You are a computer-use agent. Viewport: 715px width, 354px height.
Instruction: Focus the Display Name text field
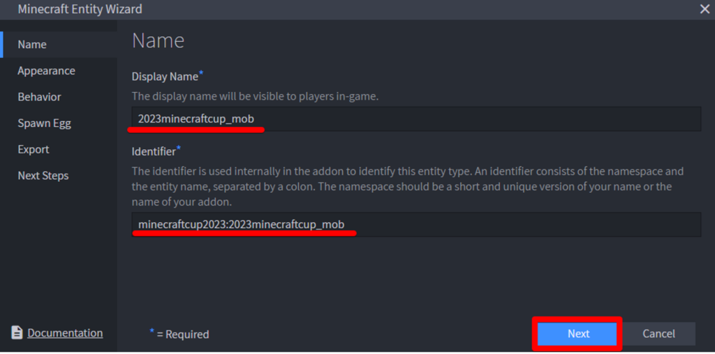point(416,119)
